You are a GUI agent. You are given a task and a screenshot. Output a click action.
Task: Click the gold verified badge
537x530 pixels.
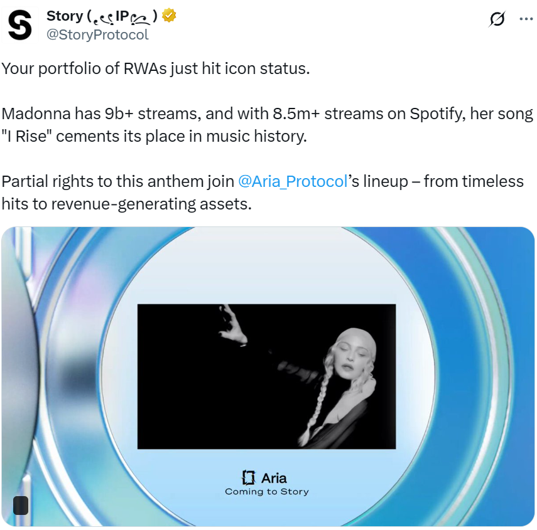(x=169, y=16)
